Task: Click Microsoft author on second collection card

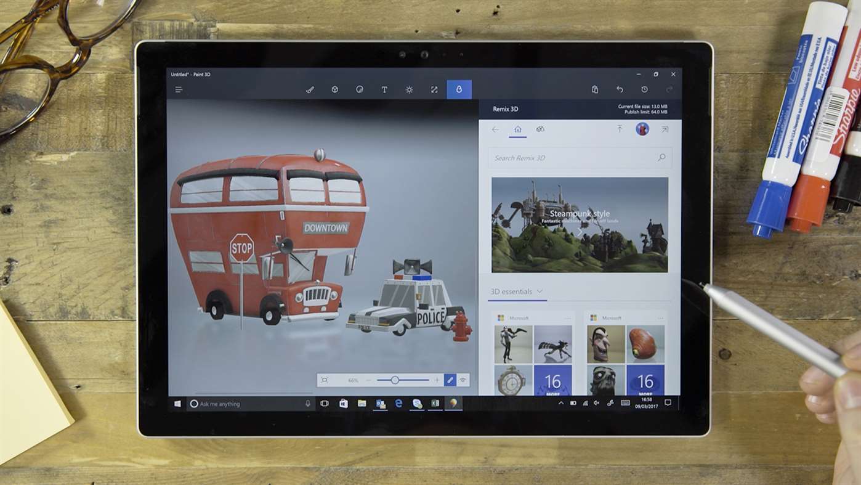Action: [x=612, y=318]
